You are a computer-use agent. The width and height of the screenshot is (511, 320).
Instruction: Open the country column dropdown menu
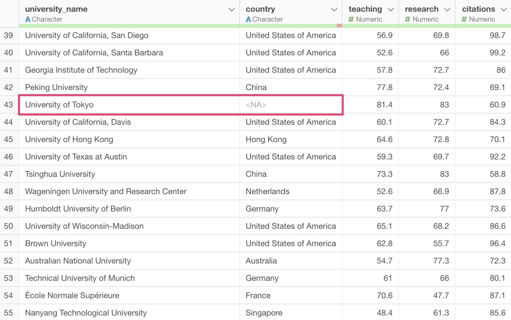[x=334, y=10]
